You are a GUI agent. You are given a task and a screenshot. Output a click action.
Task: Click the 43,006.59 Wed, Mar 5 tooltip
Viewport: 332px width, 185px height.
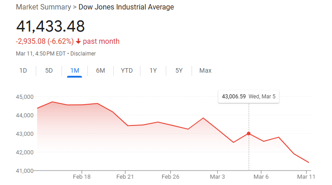(248, 97)
